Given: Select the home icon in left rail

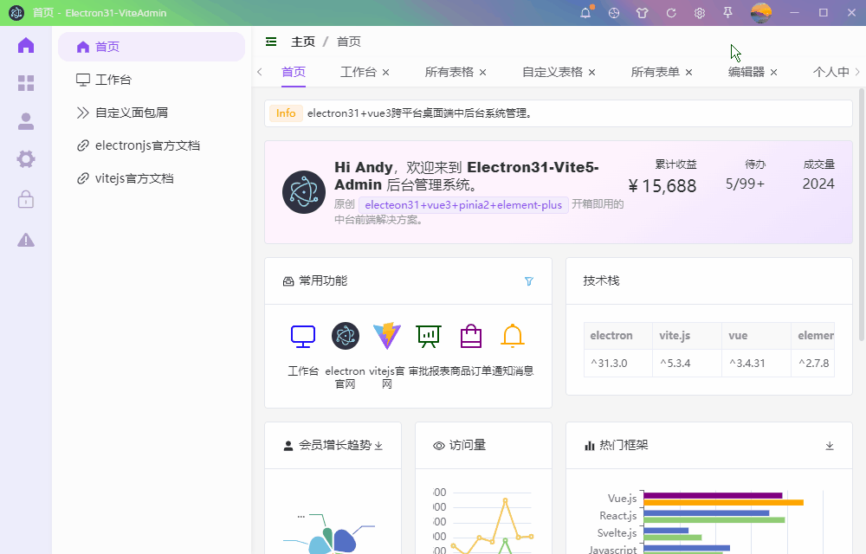Looking at the screenshot, I should coord(26,45).
